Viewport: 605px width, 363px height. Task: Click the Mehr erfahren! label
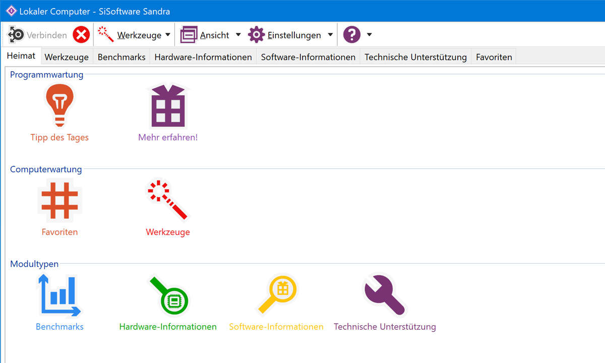(x=168, y=137)
